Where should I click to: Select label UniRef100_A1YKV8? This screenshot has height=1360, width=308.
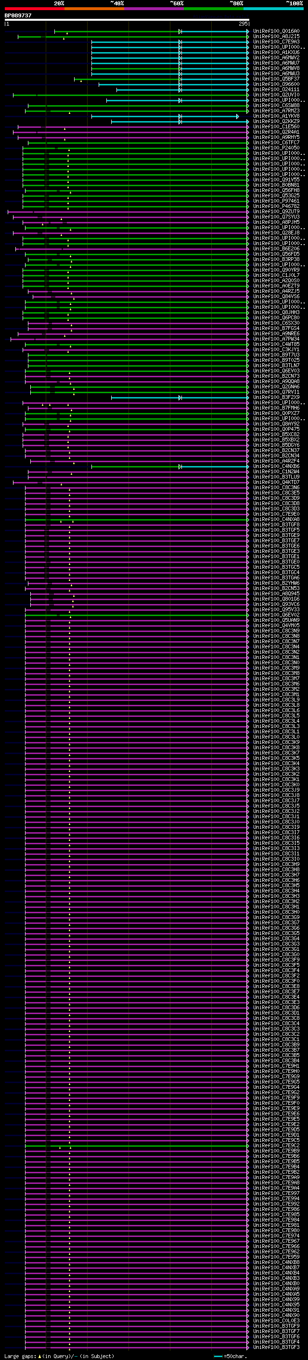[x=276, y=116]
